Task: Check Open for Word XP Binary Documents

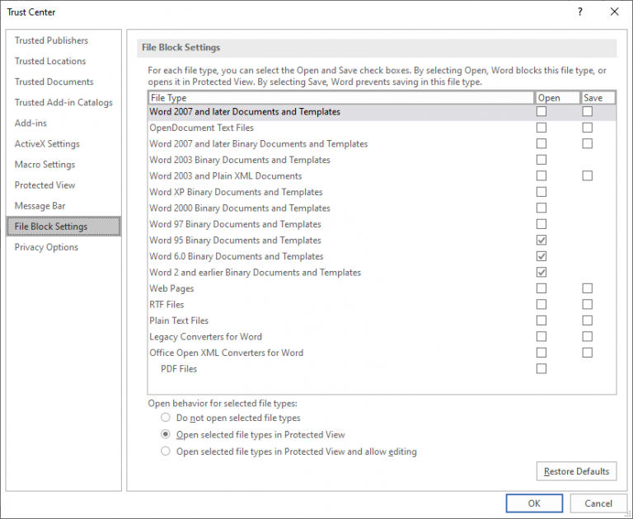Action: 542,192
